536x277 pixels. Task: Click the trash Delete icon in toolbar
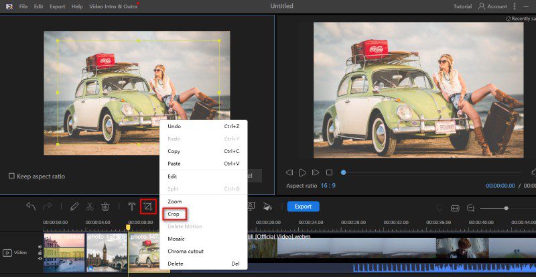click(x=105, y=207)
